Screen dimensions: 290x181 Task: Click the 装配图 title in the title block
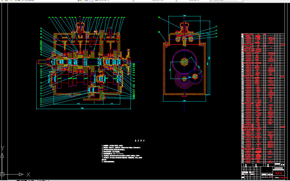(x=279, y=173)
